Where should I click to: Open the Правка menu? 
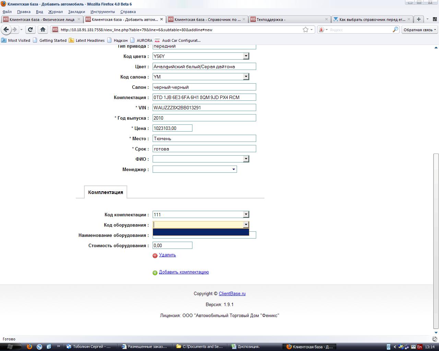(x=24, y=12)
